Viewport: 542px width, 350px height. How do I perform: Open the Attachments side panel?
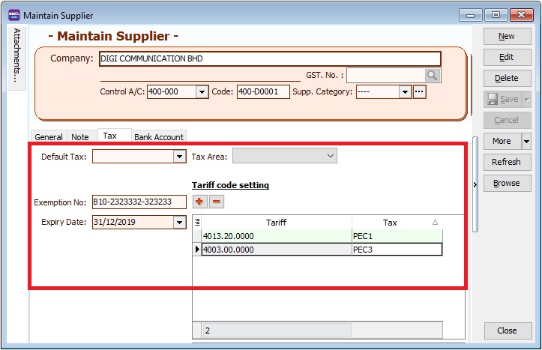tap(17, 57)
